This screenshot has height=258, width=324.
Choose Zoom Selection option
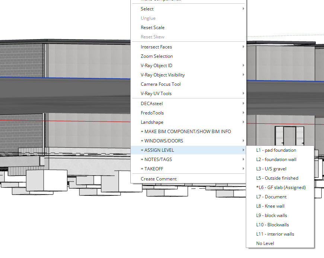tap(156, 56)
